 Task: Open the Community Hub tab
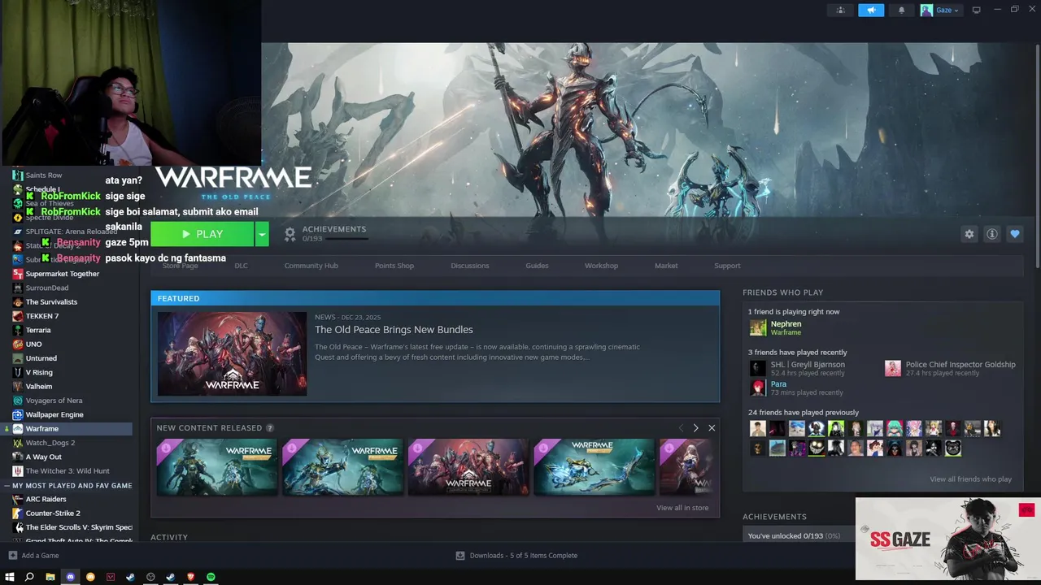tap(311, 266)
